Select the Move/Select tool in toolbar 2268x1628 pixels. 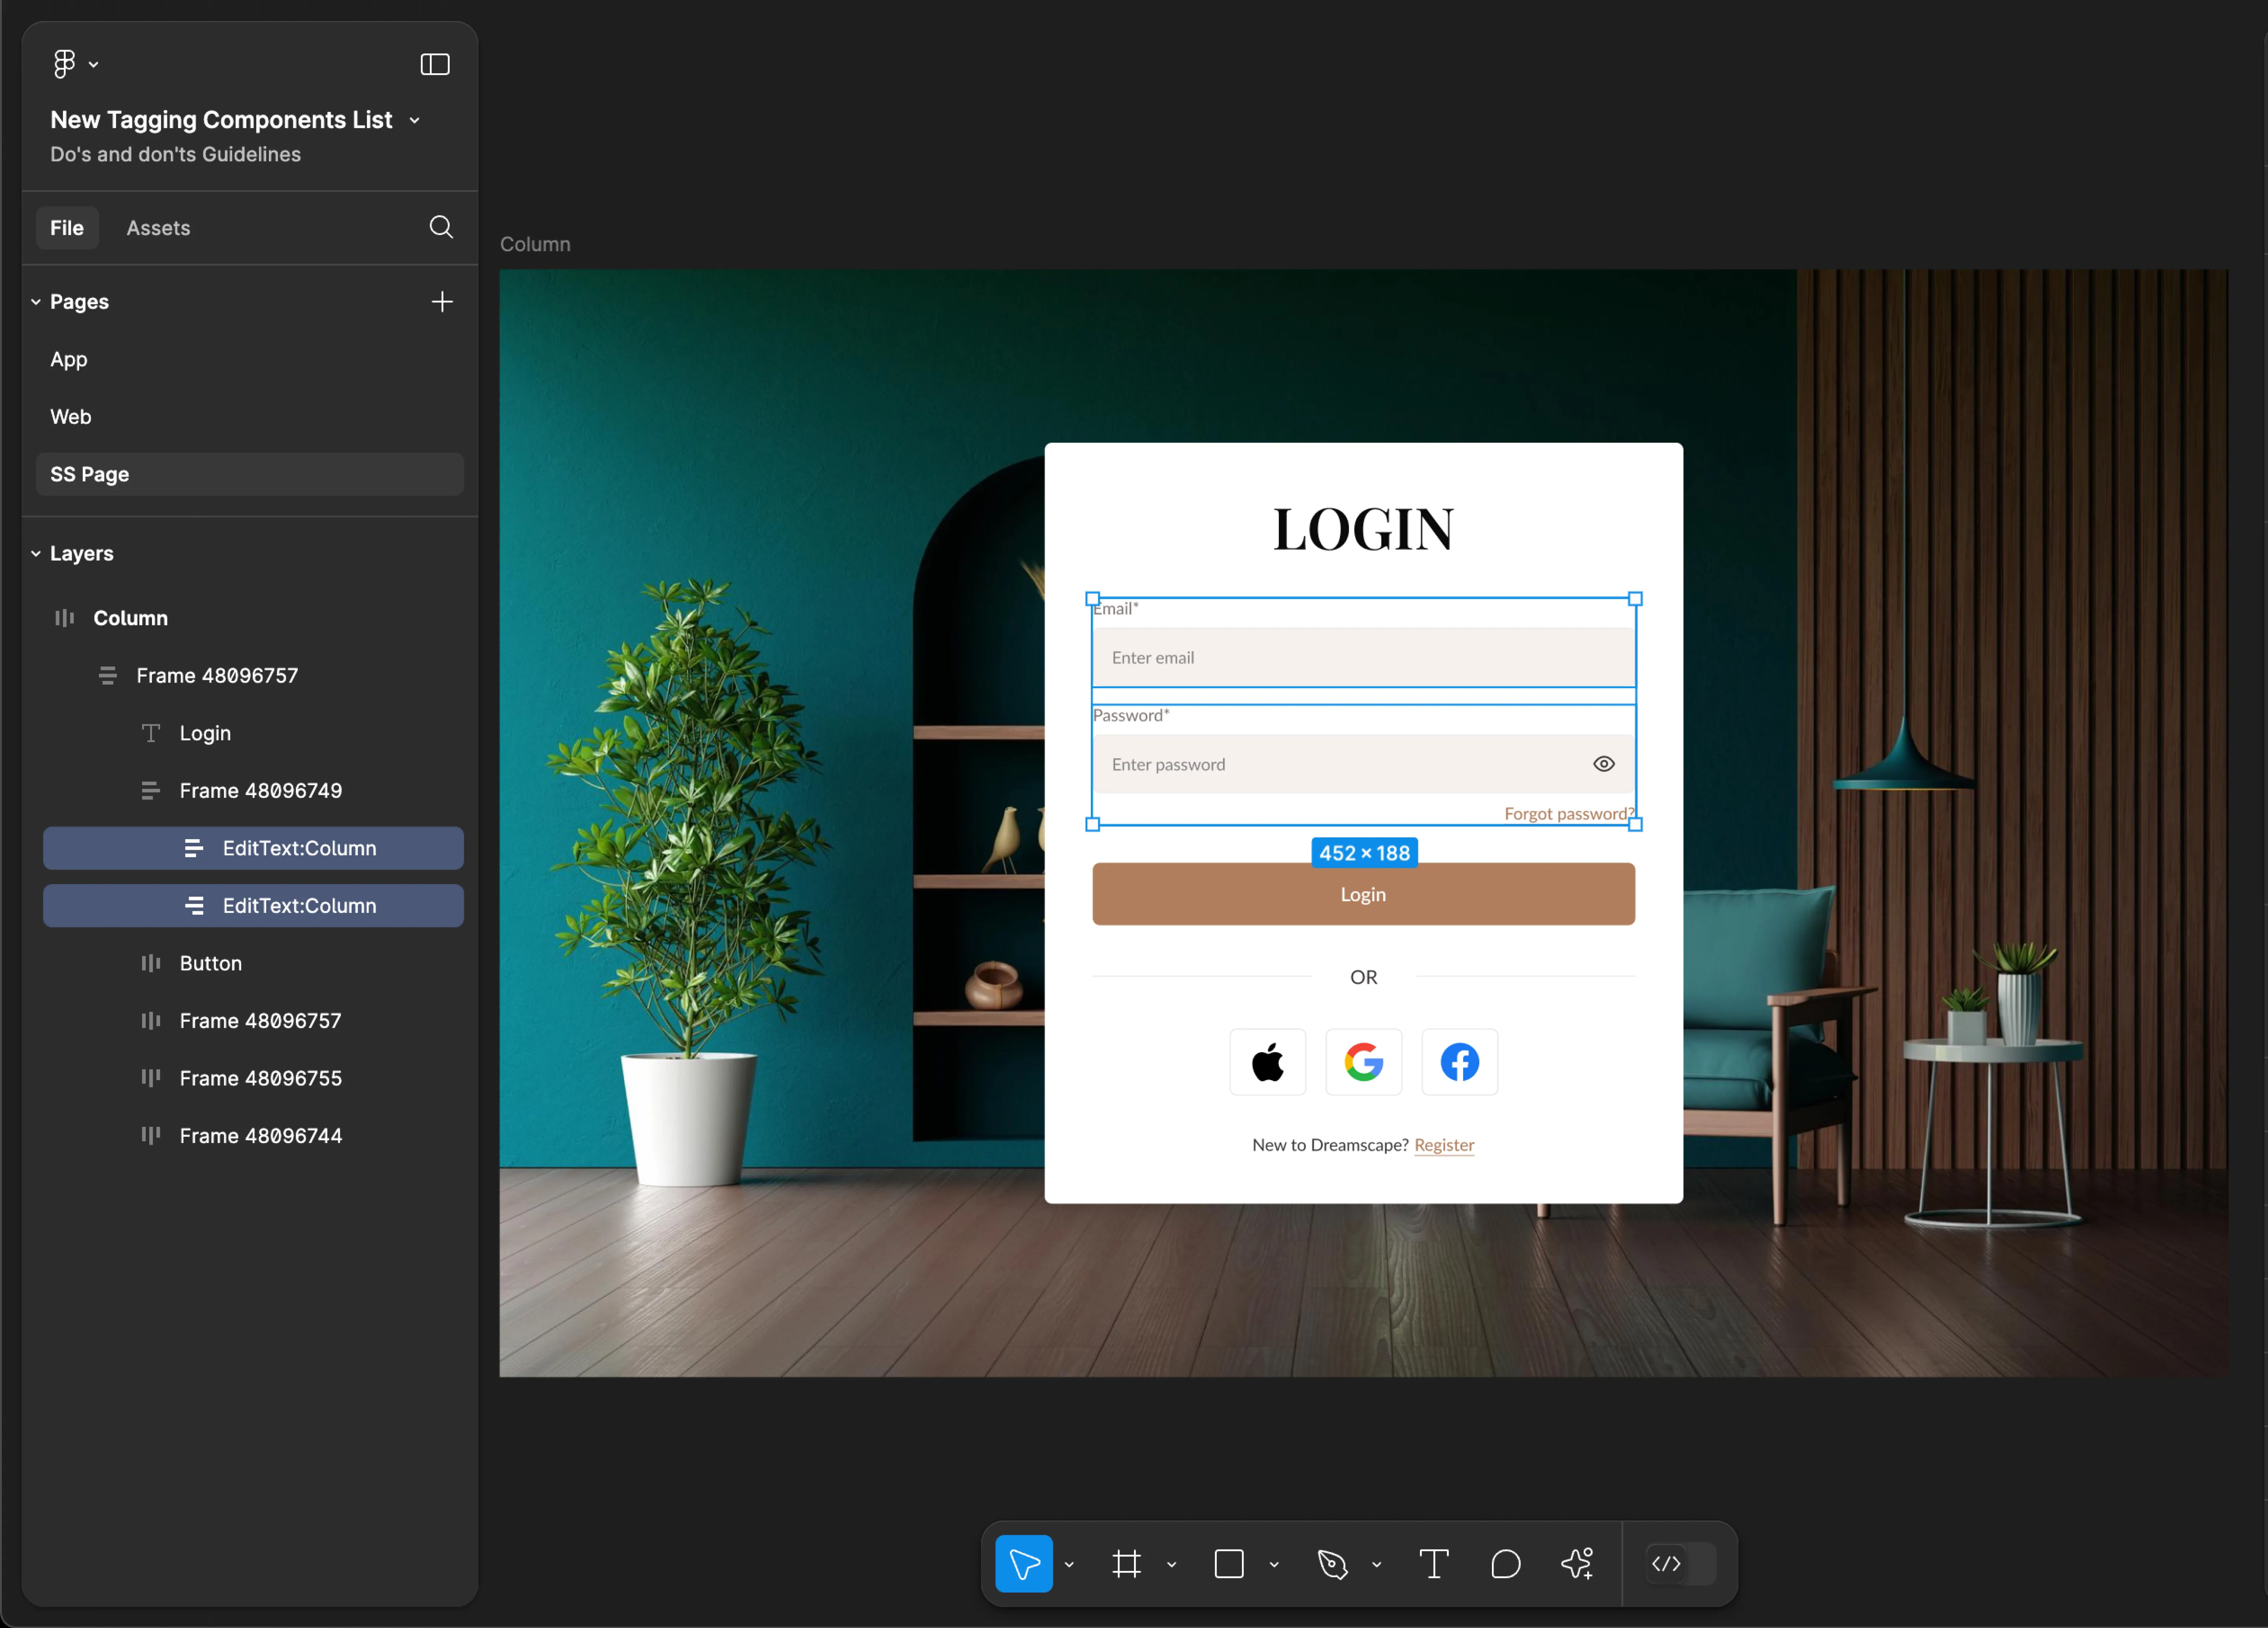click(1027, 1565)
